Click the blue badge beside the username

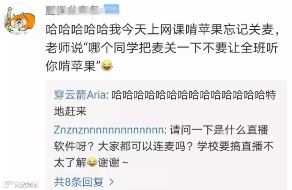[x=111, y=9]
